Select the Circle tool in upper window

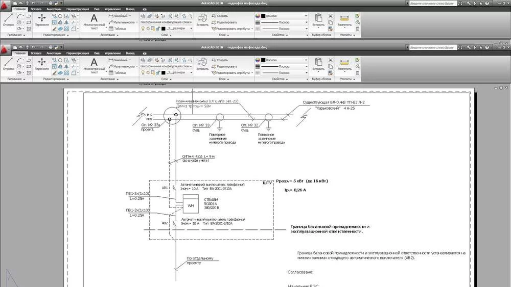[19, 22]
